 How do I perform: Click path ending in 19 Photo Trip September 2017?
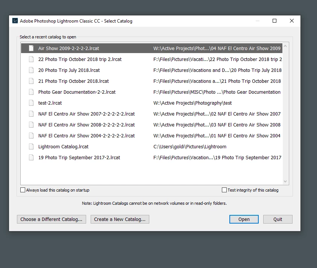[217, 158]
